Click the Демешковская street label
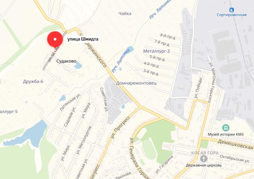 [235, 144]
